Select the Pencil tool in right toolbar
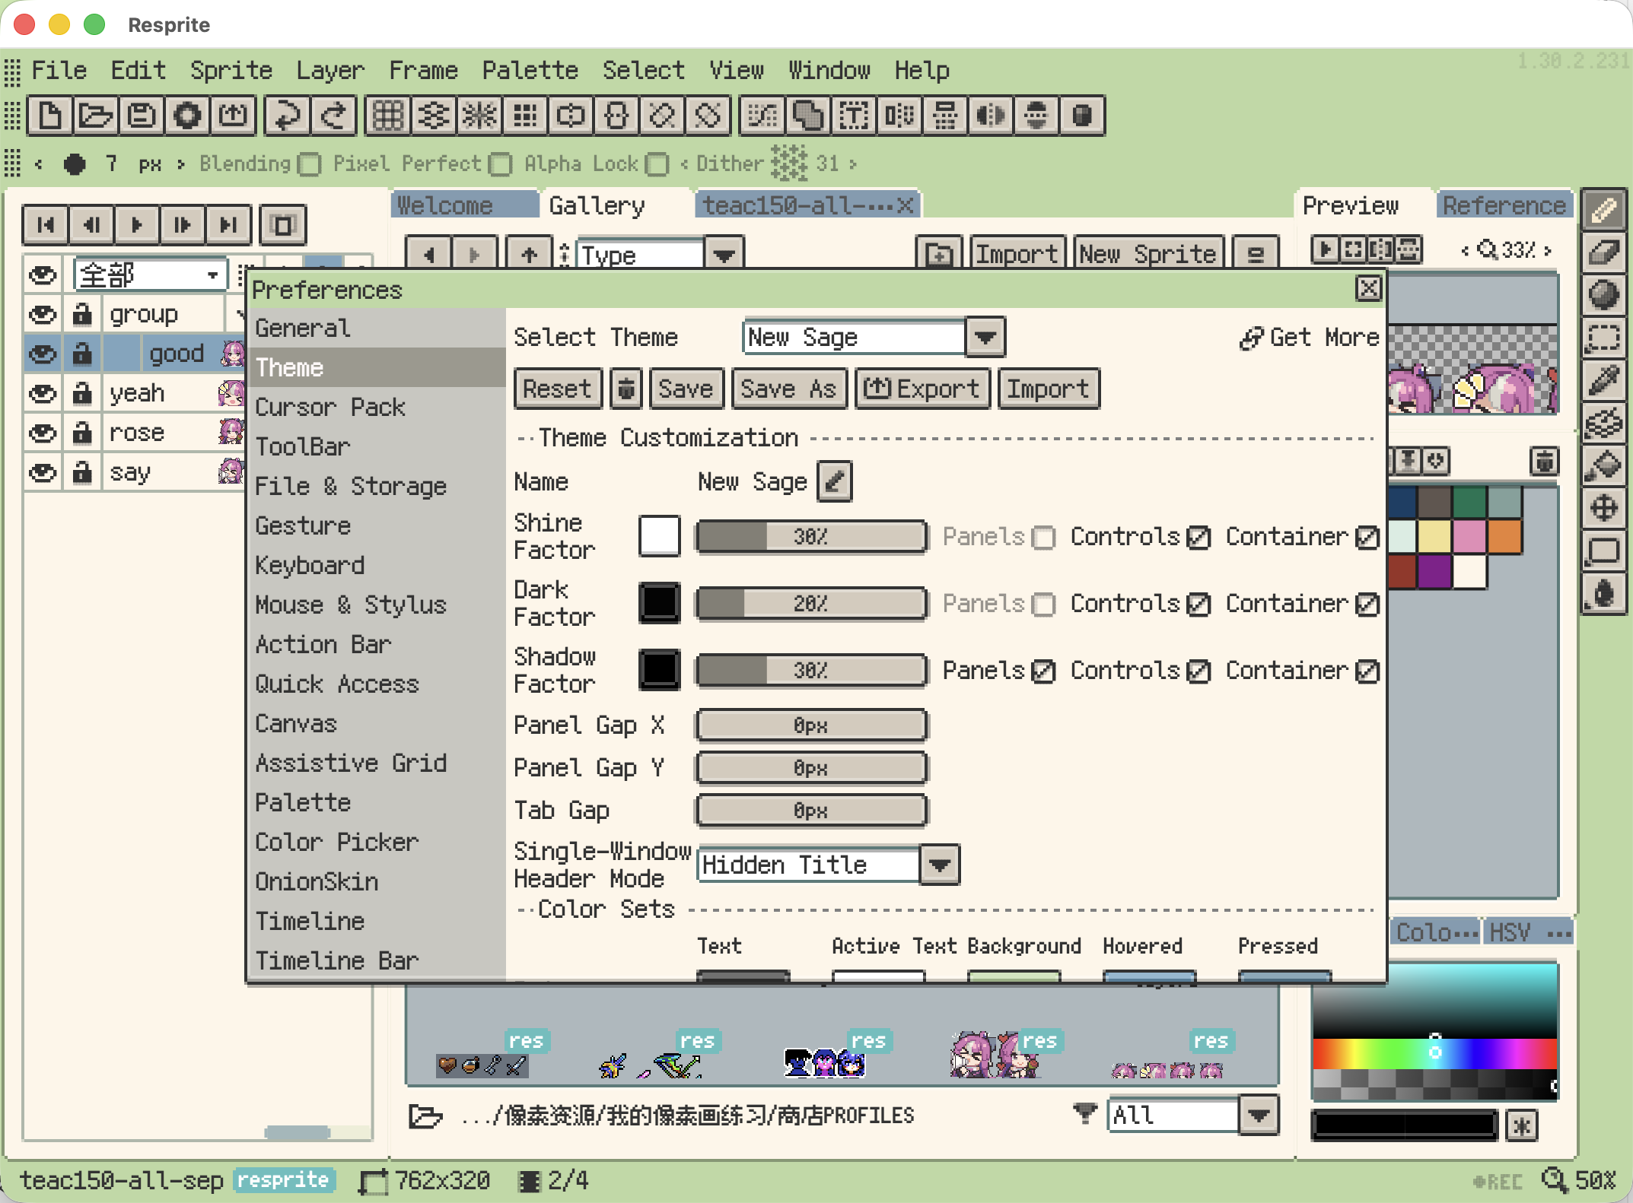This screenshot has height=1203, width=1633. point(1603,209)
